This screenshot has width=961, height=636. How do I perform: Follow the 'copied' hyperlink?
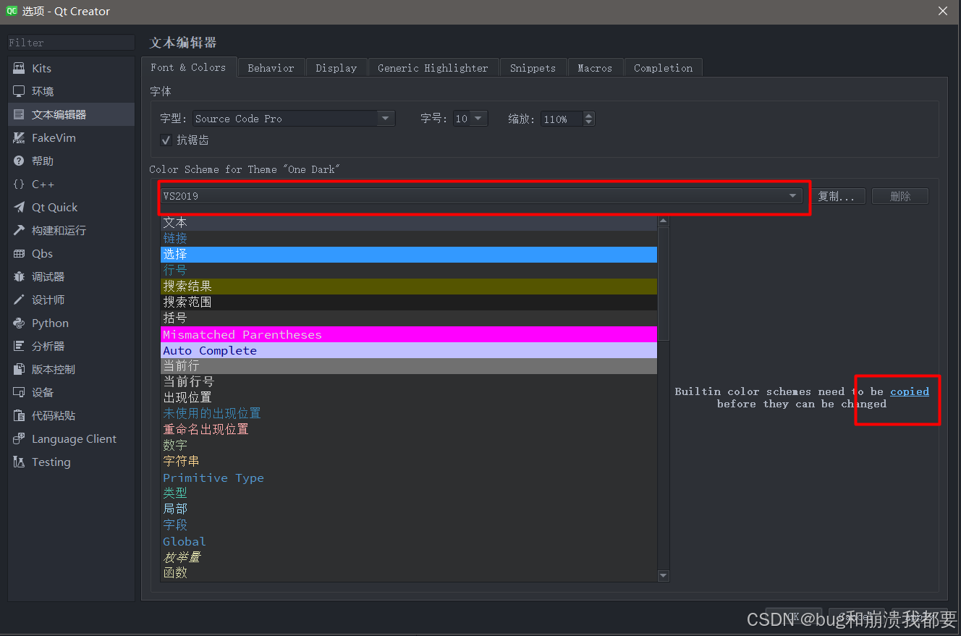click(x=910, y=391)
